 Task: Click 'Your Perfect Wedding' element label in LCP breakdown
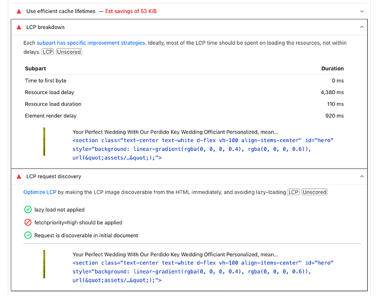tap(175, 132)
